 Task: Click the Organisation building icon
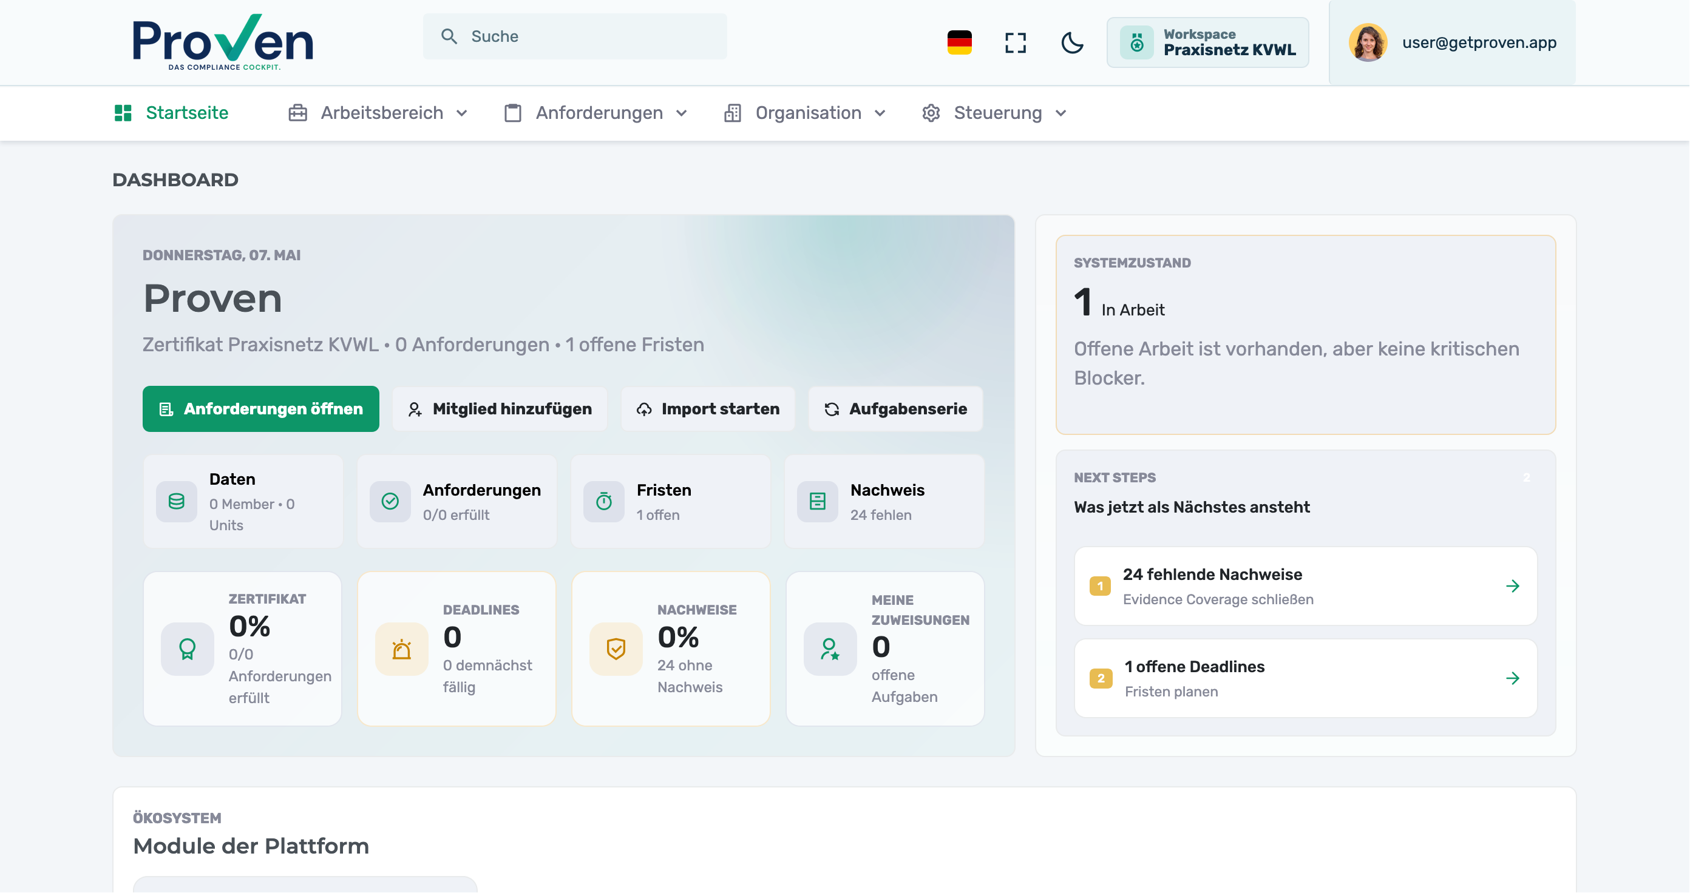click(x=733, y=113)
